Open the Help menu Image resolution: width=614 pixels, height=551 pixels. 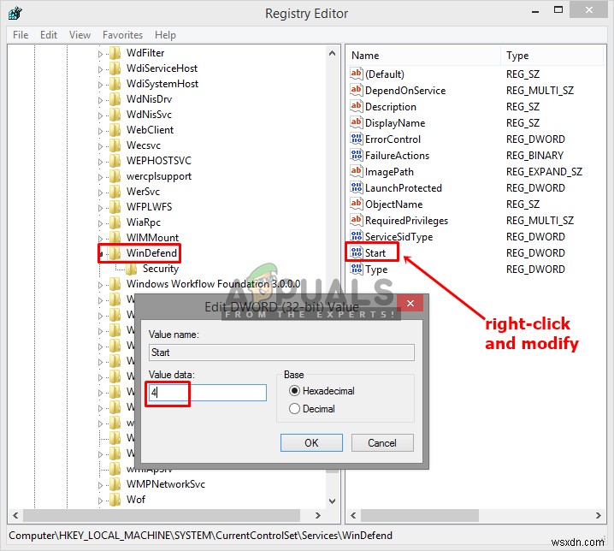point(165,35)
